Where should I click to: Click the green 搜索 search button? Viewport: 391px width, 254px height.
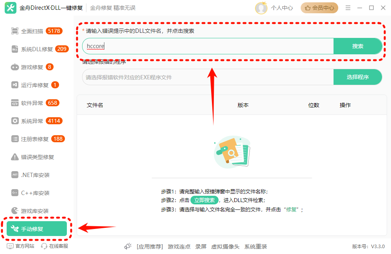coord(358,46)
